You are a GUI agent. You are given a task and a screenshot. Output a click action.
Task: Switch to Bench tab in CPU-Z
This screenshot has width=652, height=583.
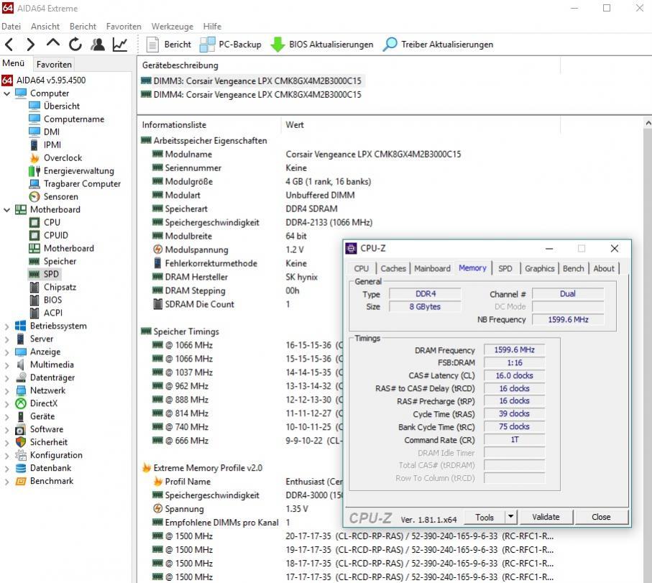click(x=574, y=269)
